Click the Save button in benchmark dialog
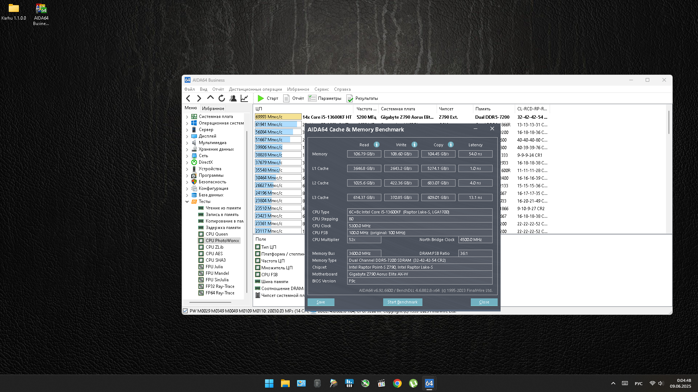698x392 pixels. click(321, 302)
